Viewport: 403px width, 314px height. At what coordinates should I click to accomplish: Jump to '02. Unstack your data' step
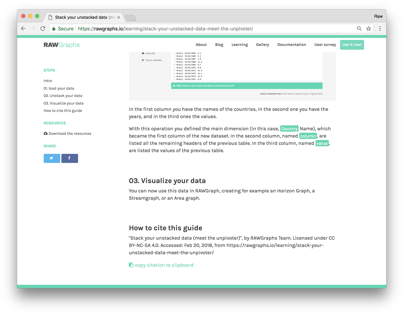pyautogui.click(x=63, y=96)
